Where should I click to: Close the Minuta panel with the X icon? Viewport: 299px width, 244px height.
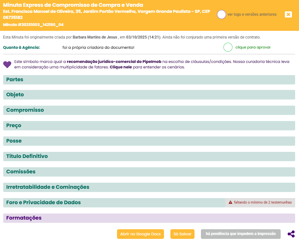288,14
